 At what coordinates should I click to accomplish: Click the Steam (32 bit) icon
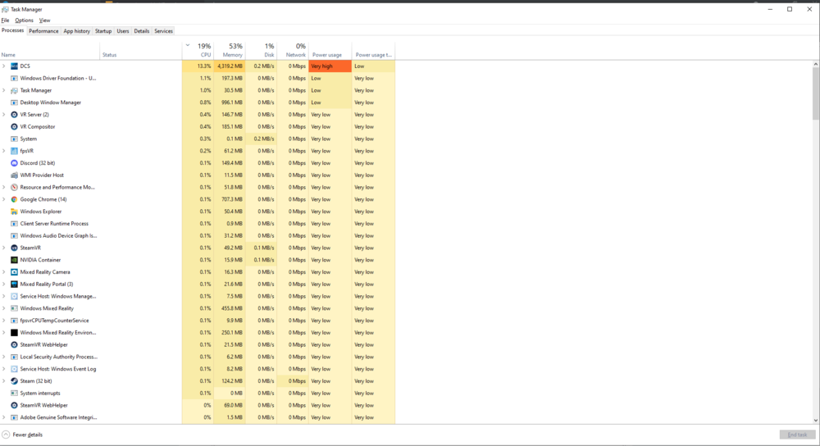[x=14, y=381]
